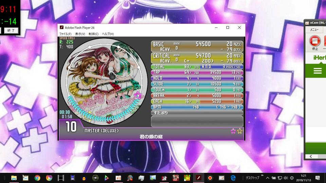Open the blue film editor taskbar icon
The image size is (326, 183).
(x=72, y=178)
